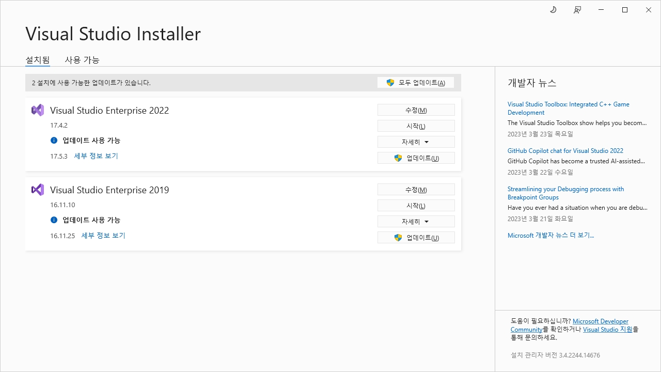Click 업데이트 사용 가능 text under Enterprise 2019
The image size is (661, 372).
coord(91,220)
